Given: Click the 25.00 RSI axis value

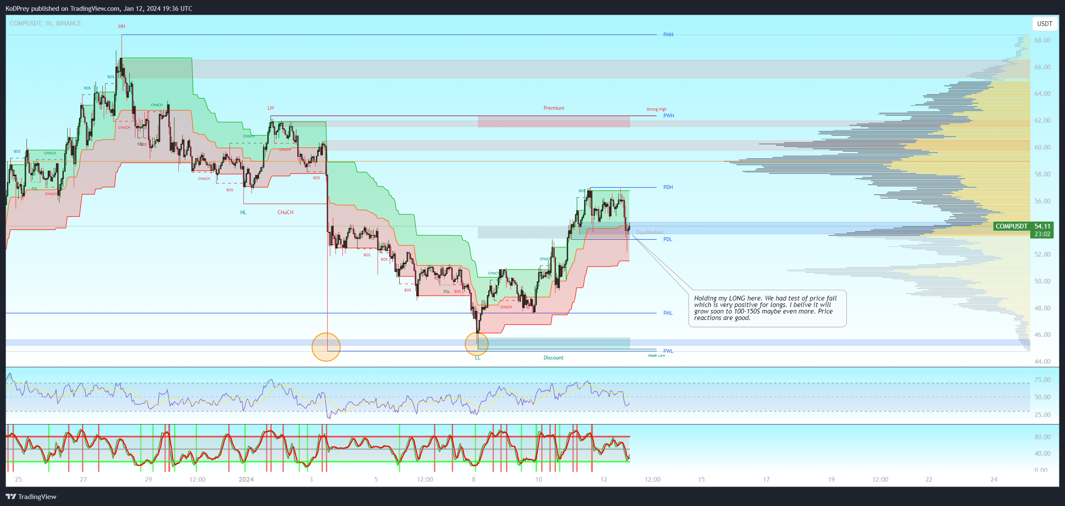Looking at the screenshot, I should (1042, 415).
